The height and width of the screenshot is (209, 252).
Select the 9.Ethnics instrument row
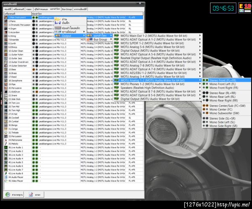coord(73,47)
